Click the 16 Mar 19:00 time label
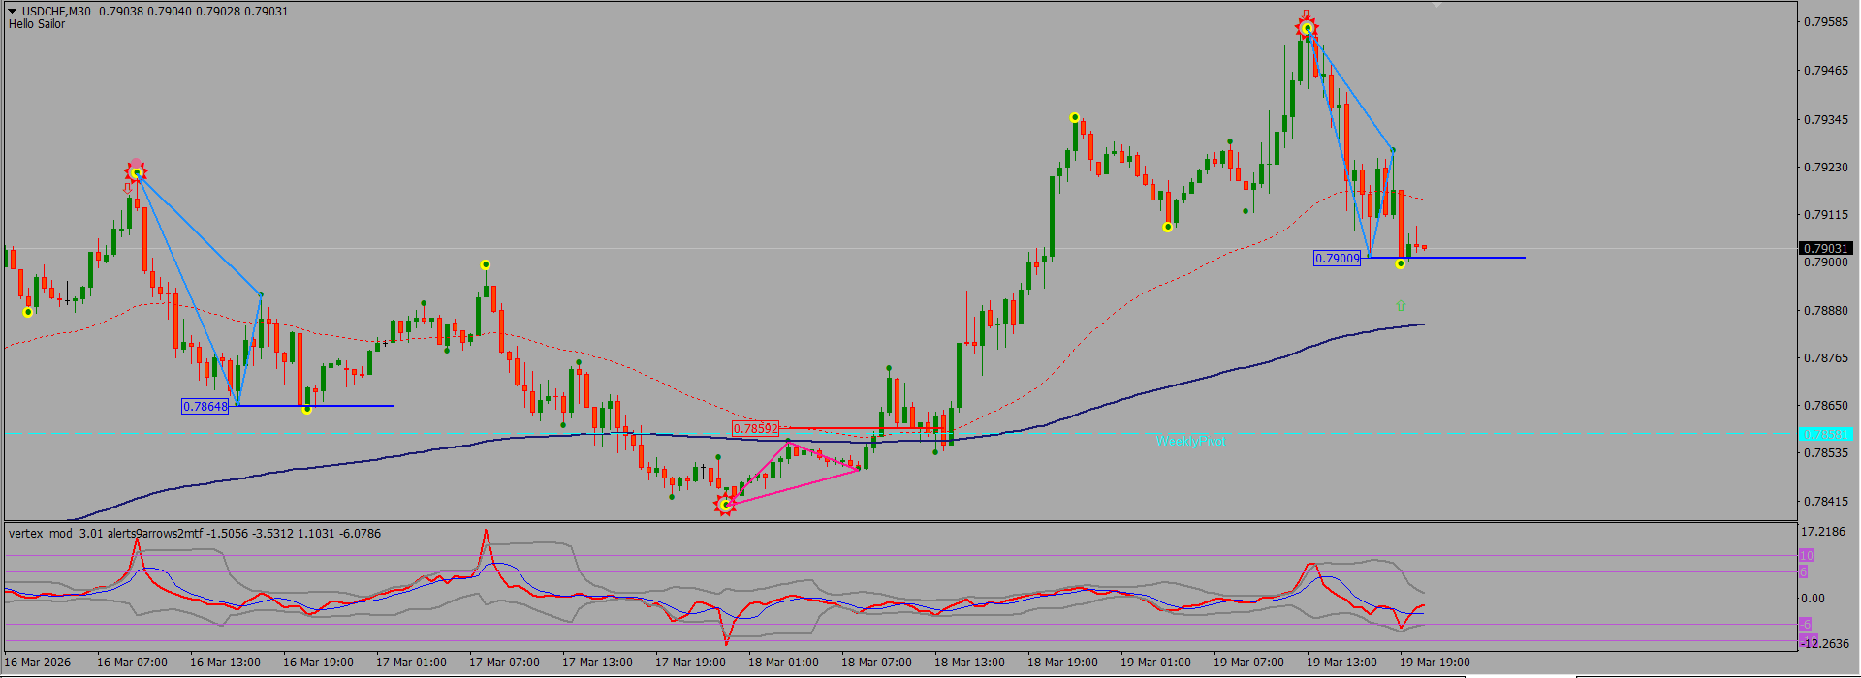 tap(318, 663)
